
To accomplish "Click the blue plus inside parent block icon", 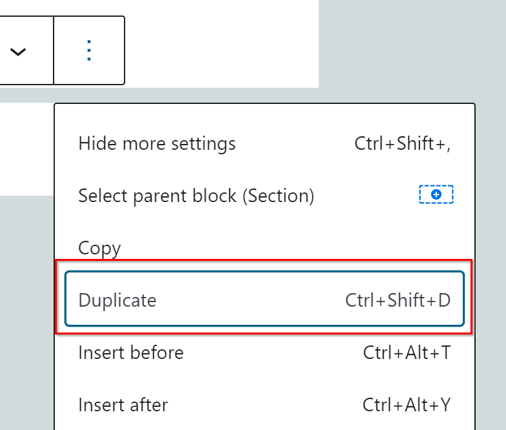I will pyautogui.click(x=436, y=194).
